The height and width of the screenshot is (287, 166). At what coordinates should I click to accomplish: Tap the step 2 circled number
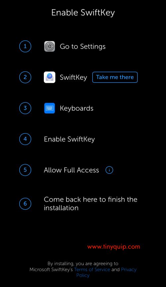(x=25, y=77)
